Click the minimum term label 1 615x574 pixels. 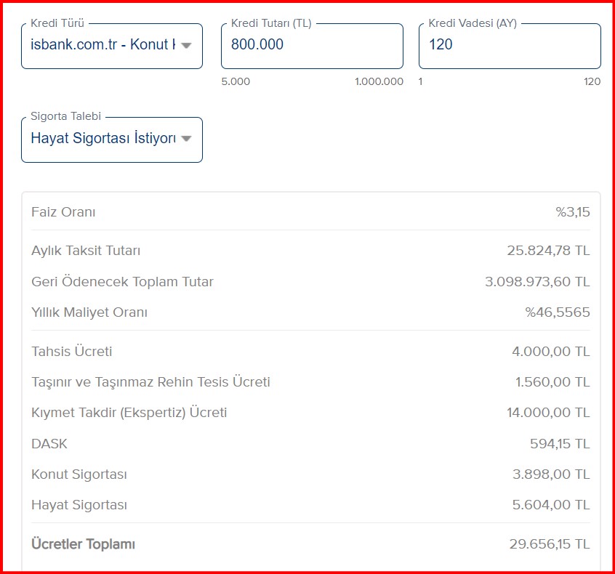click(x=420, y=81)
